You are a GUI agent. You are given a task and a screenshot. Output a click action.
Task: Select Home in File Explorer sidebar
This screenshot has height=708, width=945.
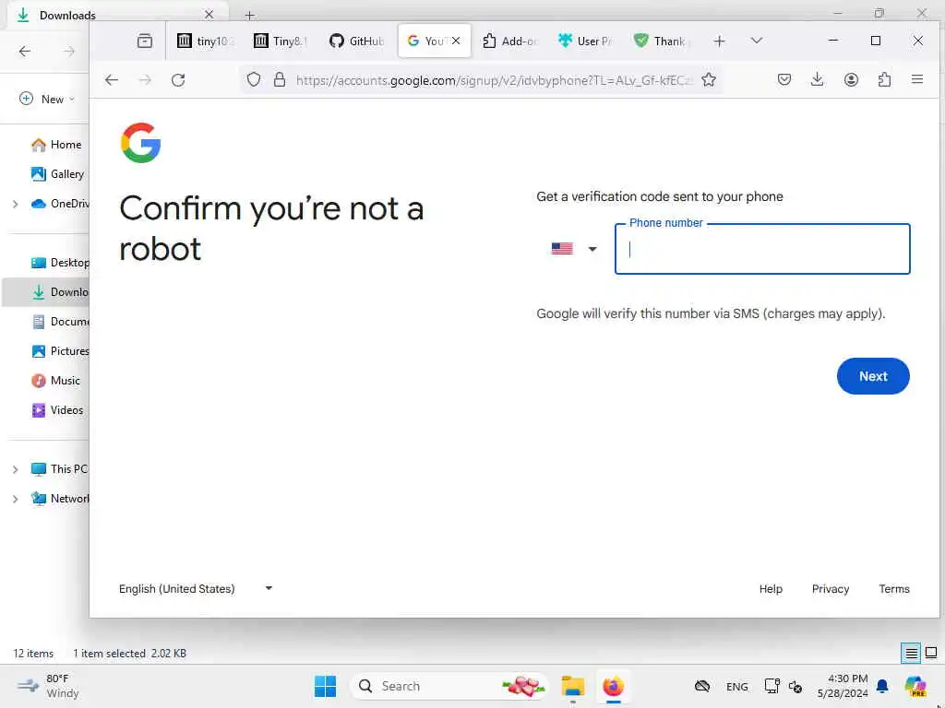55,145
